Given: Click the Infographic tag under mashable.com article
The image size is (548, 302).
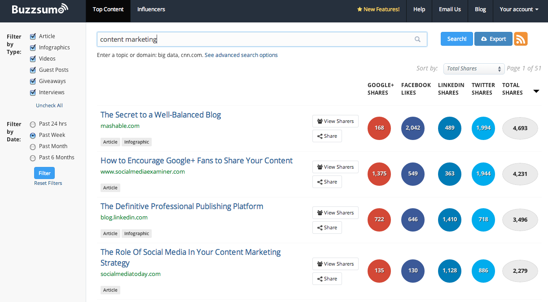Looking at the screenshot, I should pyautogui.click(x=136, y=142).
